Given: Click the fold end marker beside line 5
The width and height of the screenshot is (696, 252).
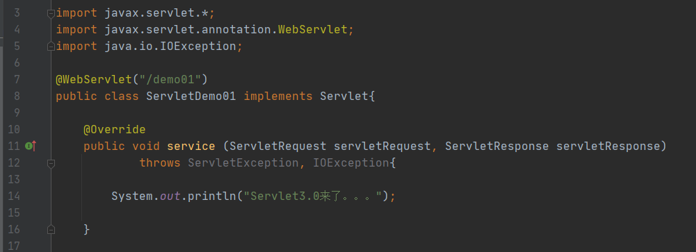Looking at the screenshot, I should click(x=51, y=47).
